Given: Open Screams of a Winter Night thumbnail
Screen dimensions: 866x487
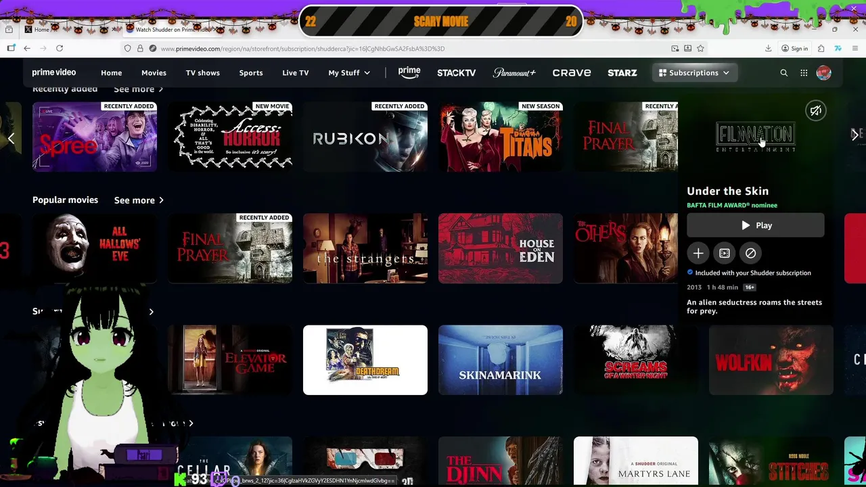Looking at the screenshot, I should [x=636, y=360].
